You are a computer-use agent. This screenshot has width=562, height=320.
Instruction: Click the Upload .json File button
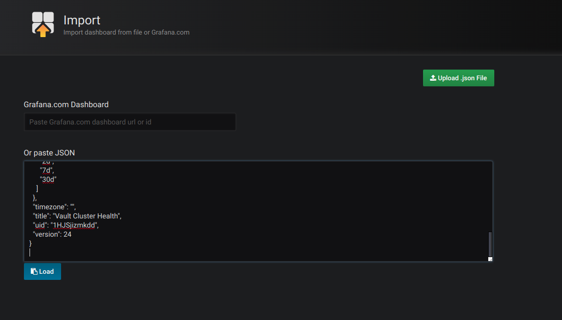click(x=458, y=78)
